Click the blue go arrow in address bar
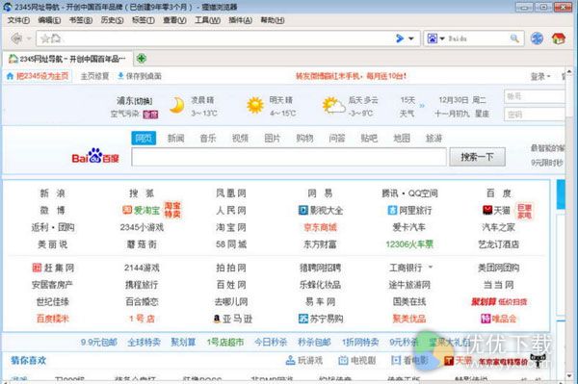The height and width of the screenshot is (384, 578). click(400, 38)
